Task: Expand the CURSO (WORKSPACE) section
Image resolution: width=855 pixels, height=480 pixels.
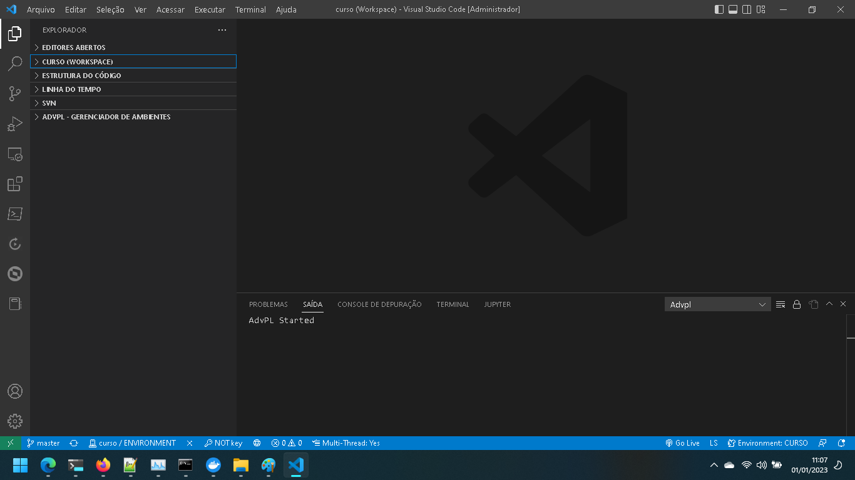Action: coord(133,62)
